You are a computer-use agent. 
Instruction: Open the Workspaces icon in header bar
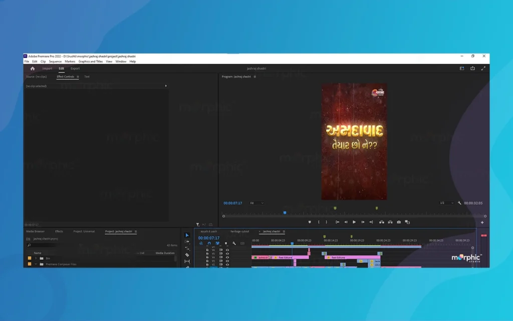461,68
